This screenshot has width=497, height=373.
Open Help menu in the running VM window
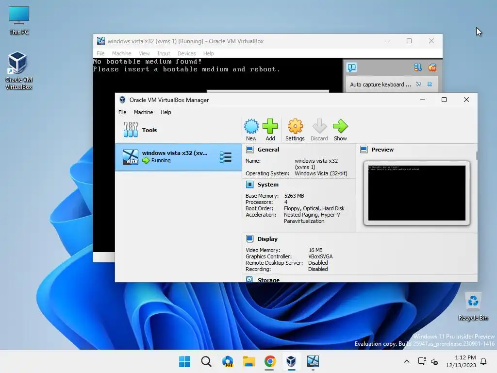coord(209,53)
